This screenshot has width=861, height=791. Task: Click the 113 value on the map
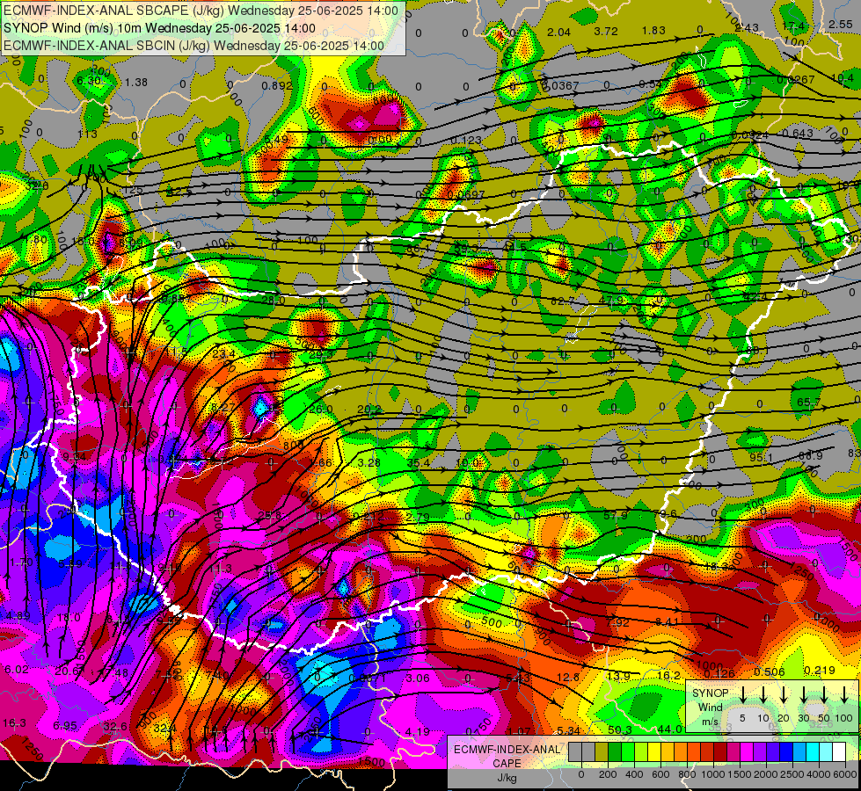87,134
